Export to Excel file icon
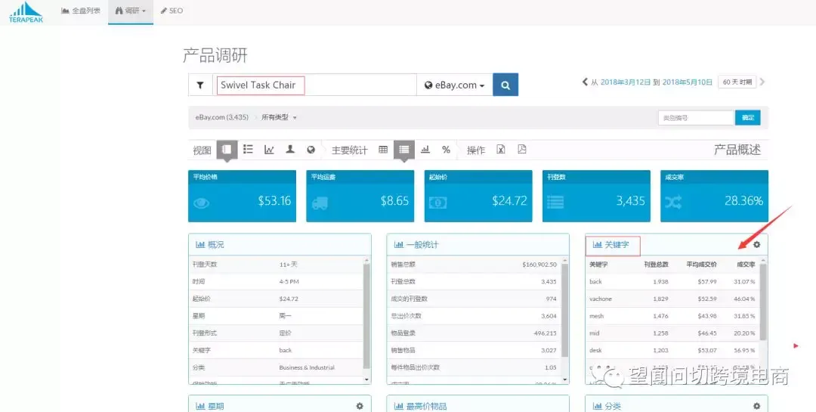Image resolution: width=816 pixels, height=412 pixels. tap(501, 150)
